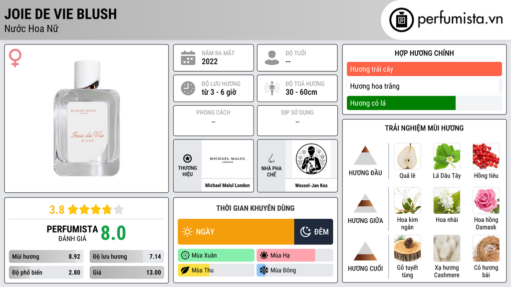Select the Quả lê pear note image
Viewport: 511px width, 287px height.
407,156
